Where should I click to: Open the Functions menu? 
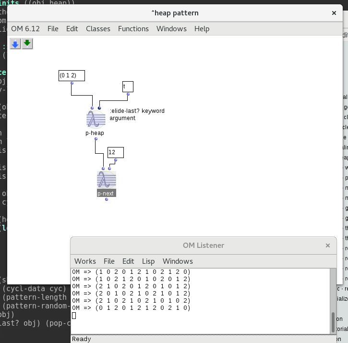coord(133,29)
